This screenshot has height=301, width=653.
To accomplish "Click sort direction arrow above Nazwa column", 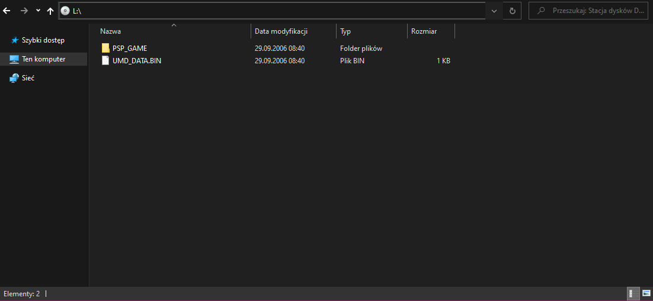I will point(174,25).
